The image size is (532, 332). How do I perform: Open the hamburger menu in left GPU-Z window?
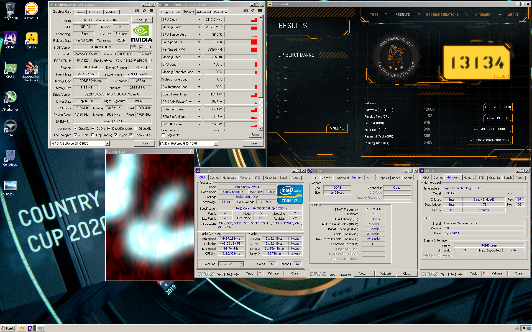pyautogui.click(x=151, y=11)
